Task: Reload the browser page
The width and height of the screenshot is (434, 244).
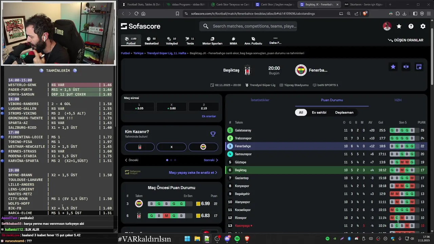Action: (x=136, y=14)
